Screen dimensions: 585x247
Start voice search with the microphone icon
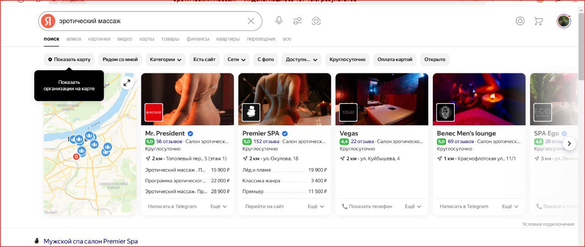tap(279, 21)
